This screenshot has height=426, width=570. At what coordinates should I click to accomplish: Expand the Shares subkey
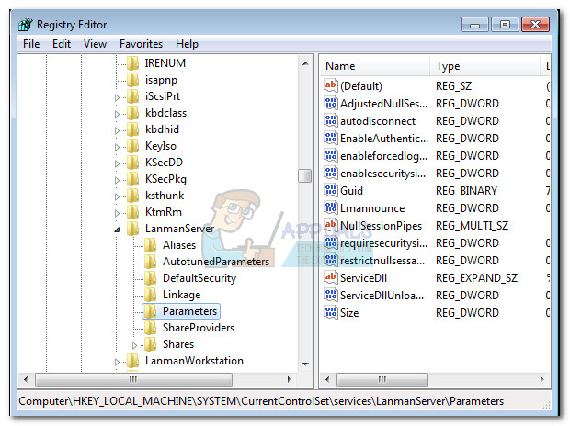click(134, 345)
